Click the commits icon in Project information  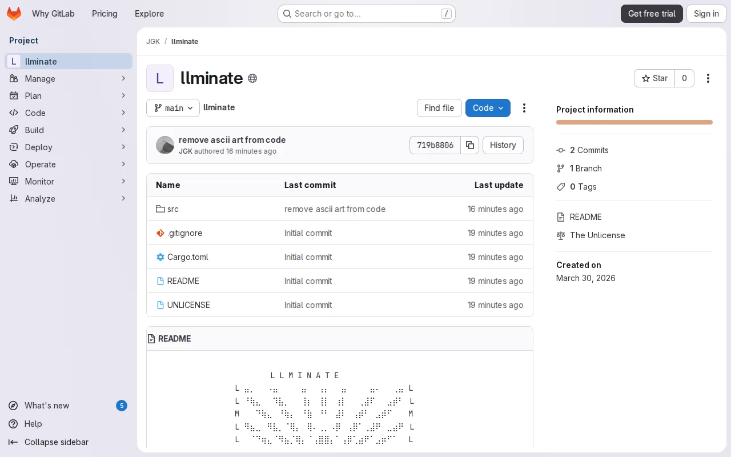pos(561,150)
